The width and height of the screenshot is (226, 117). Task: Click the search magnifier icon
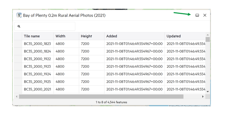click(x=19, y=26)
